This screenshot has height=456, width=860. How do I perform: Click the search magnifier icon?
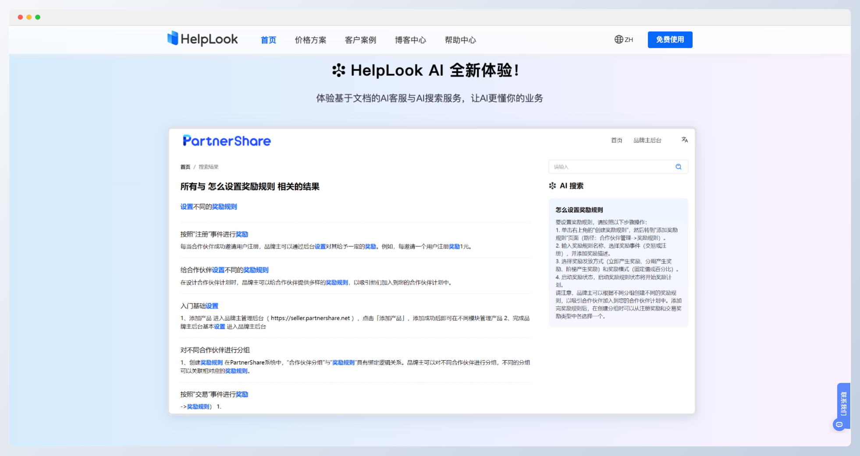point(678,167)
